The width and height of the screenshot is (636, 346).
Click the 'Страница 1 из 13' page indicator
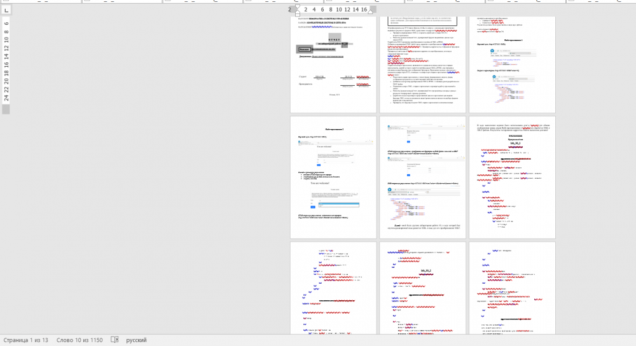pyautogui.click(x=26, y=340)
